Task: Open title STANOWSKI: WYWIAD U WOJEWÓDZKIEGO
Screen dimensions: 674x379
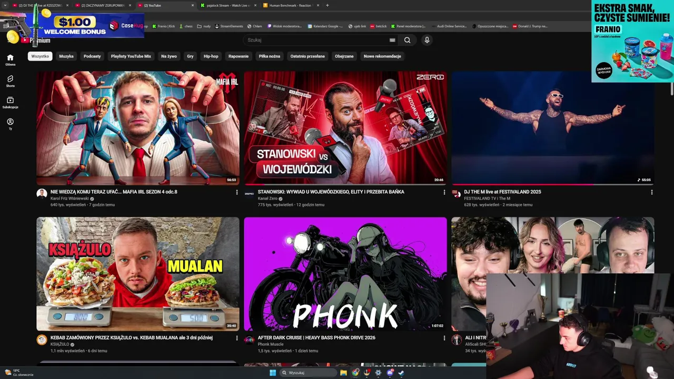Action: click(x=331, y=192)
